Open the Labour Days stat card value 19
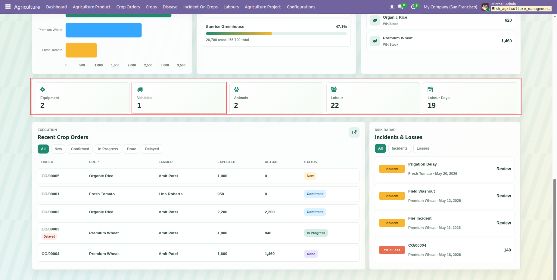 (x=431, y=105)
